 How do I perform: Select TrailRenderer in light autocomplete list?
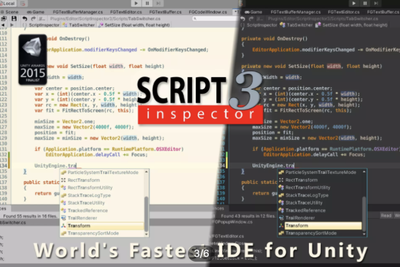point(102,218)
